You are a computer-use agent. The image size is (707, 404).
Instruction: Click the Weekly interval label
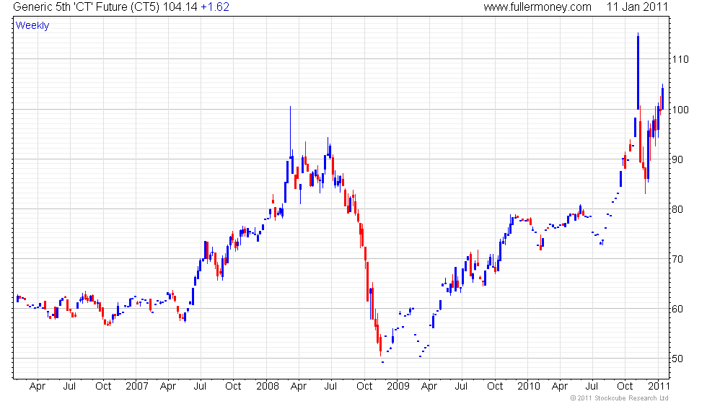point(32,26)
